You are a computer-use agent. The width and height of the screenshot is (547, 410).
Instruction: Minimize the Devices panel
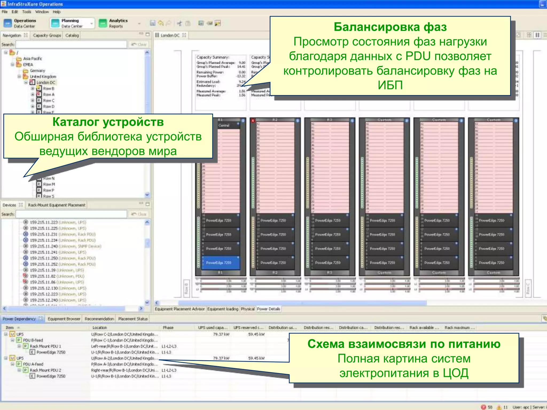141,204
